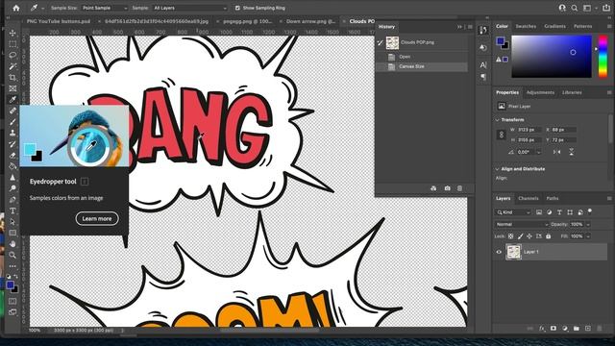This screenshot has height=346, width=615.
Task: Collapse the Transform section
Action: (x=498, y=119)
